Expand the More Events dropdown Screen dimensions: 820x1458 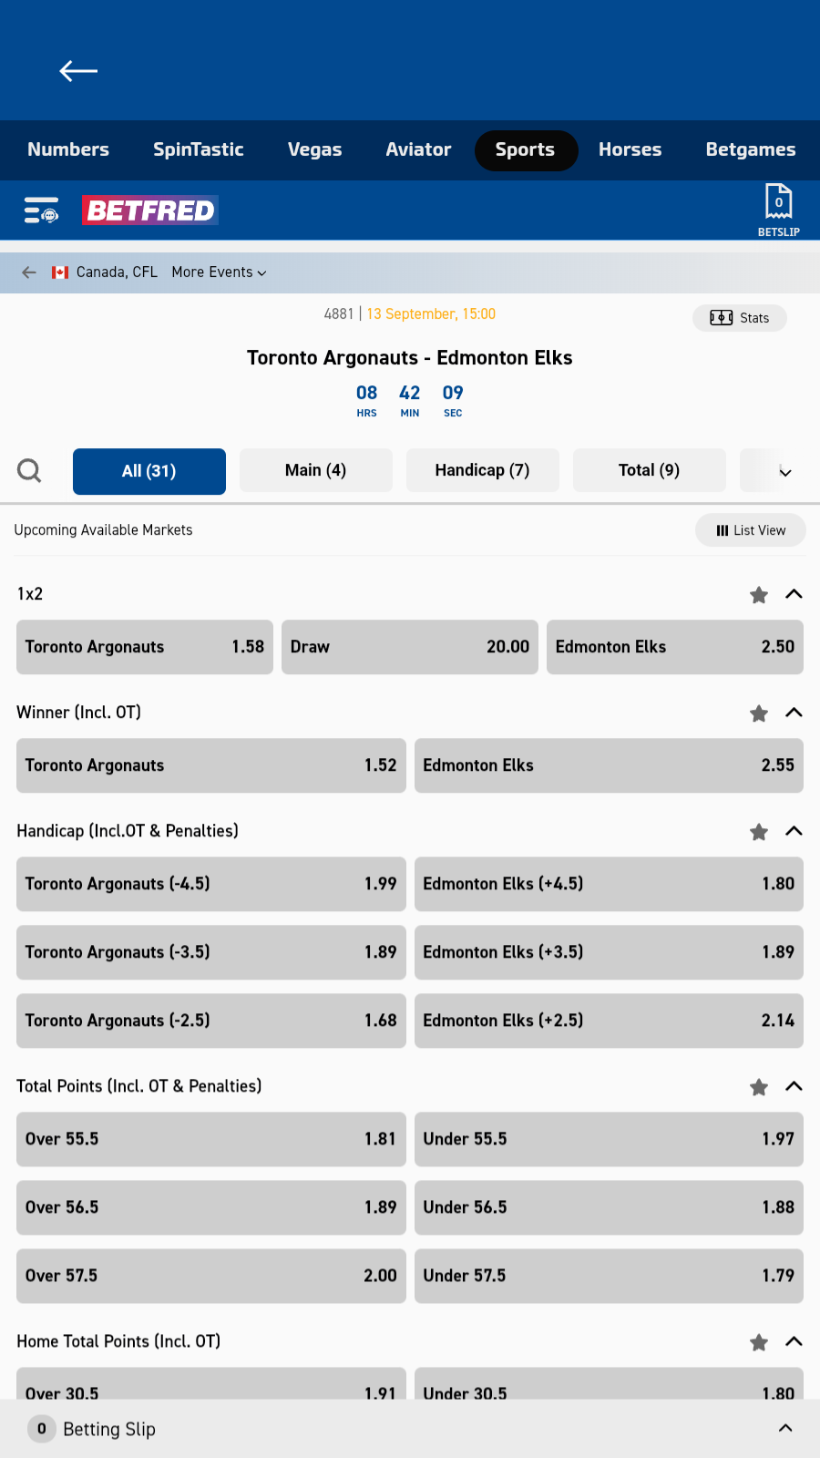point(219,272)
